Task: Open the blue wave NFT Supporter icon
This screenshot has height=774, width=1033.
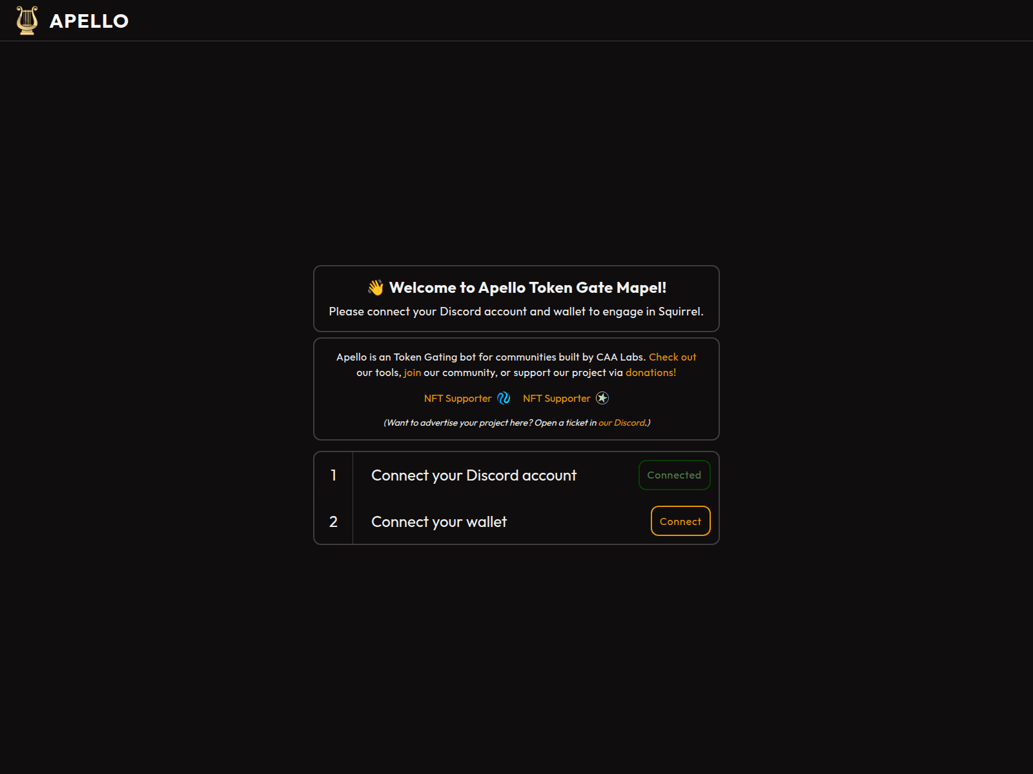Action: (504, 398)
